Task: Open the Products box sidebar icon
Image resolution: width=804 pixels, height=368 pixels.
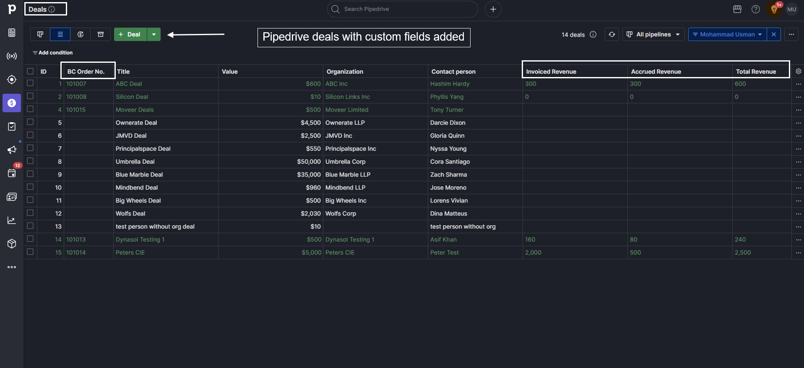Action: point(12,244)
